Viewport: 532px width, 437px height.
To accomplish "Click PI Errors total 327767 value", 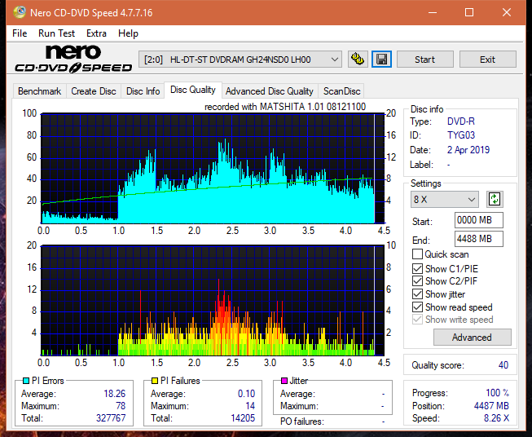I will (x=111, y=417).
